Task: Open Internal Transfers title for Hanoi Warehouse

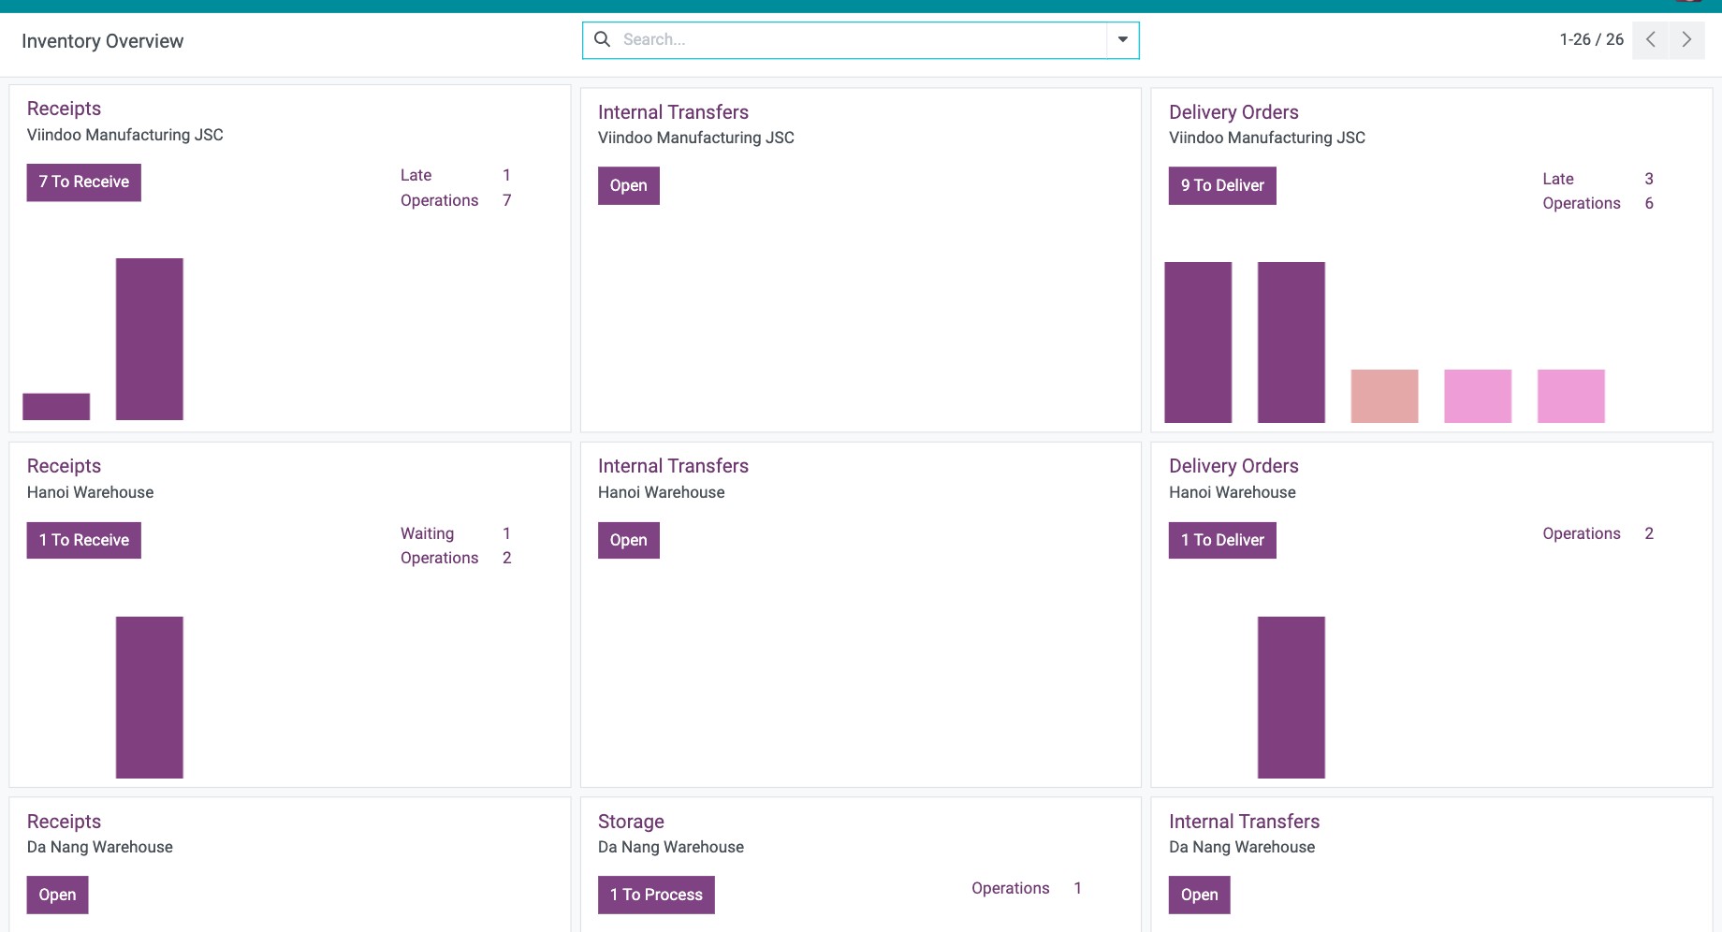Action: pos(673,466)
